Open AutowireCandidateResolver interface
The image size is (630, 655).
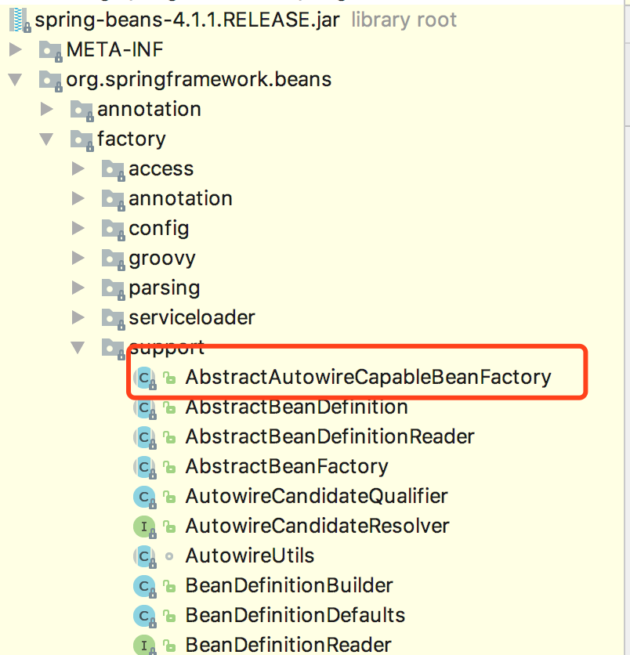pyautogui.click(x=317, y=527)
